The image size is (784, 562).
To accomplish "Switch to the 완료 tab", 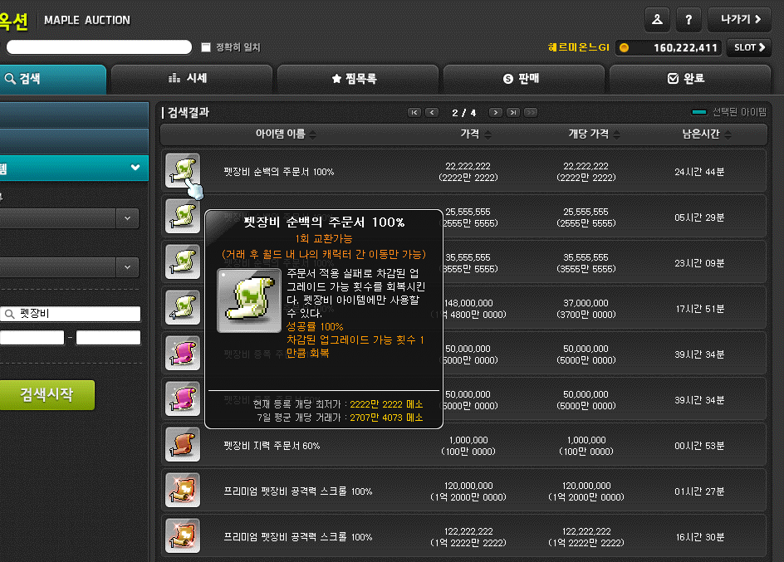I will click(689, 79).
